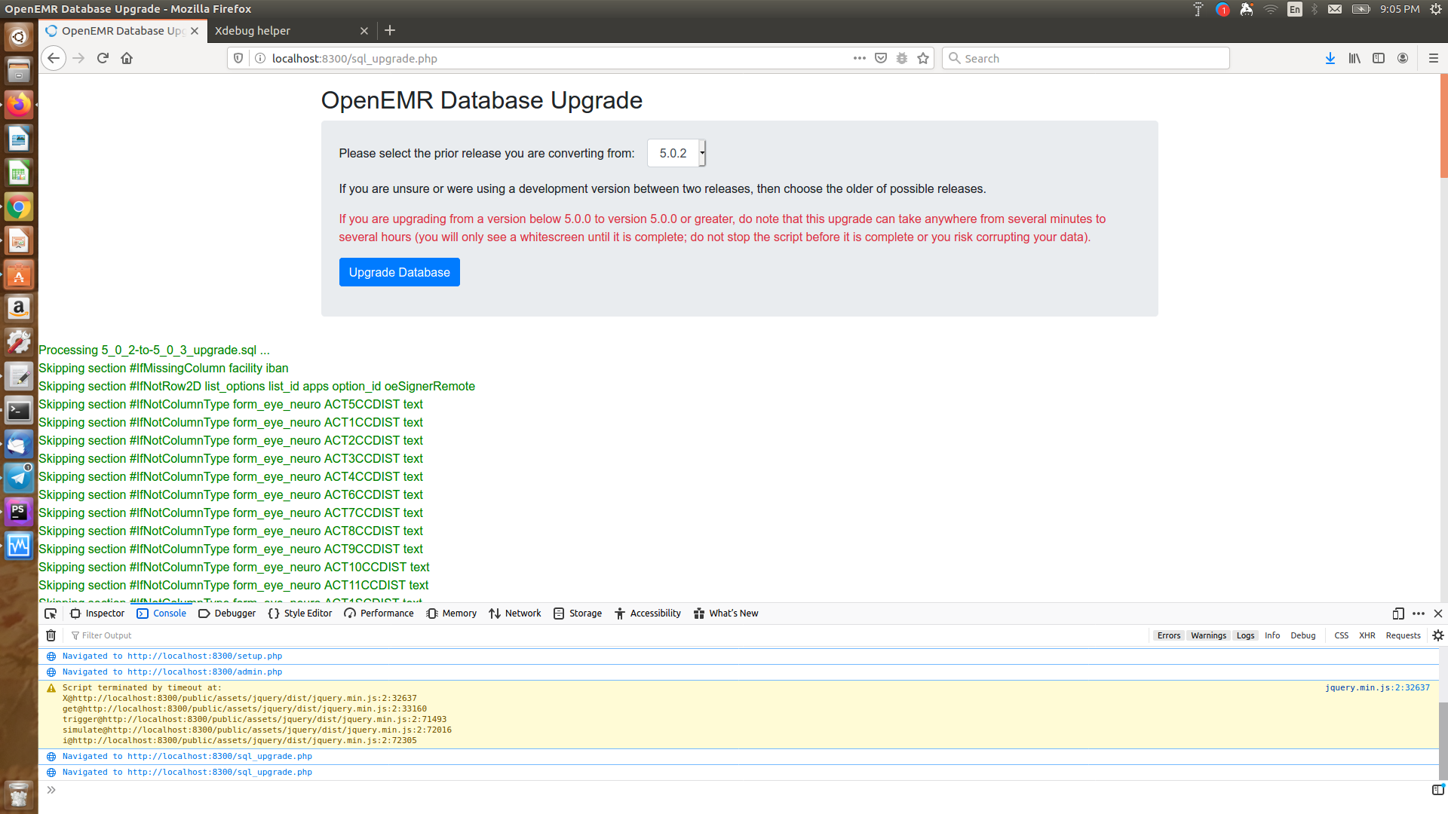Click the Filter Output field
This screenshot has height=814, width=1448.
(106, 635)
